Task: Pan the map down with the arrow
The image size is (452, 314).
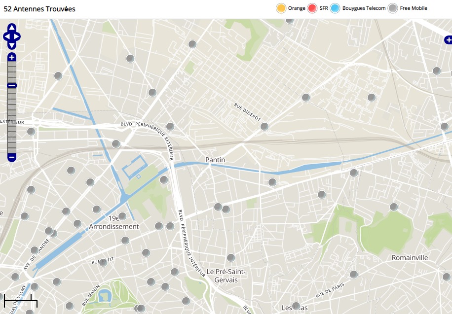Action: (x=12, y=45)
